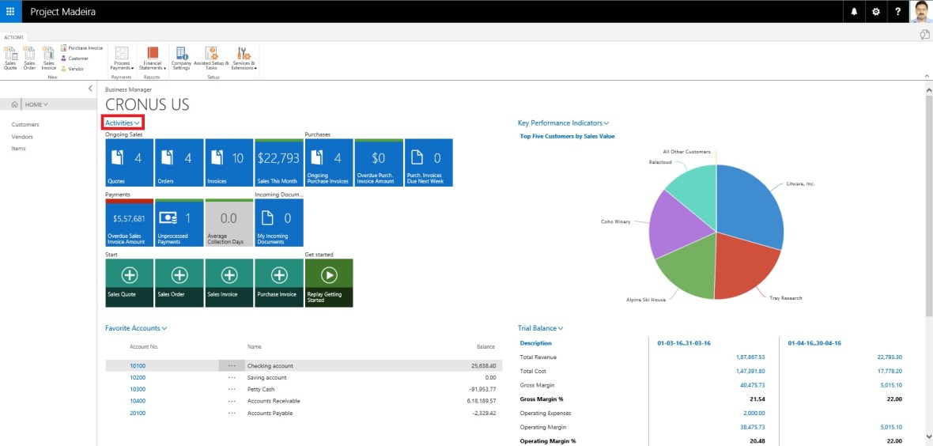
Task: Click the Litware, Inc. pie slice
Action: [x=750, y=206]
